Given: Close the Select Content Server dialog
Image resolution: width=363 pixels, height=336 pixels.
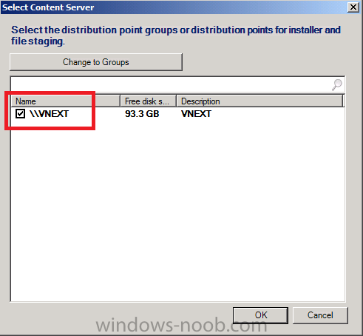Looking at the screenshot, I should pyautogui.click(x=353, y=7).
